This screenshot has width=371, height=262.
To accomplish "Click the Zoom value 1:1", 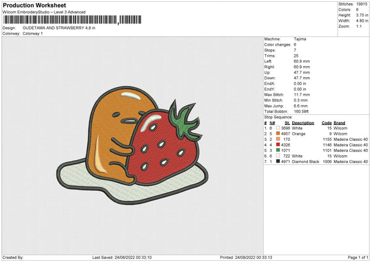I will [x=359, y=26].
